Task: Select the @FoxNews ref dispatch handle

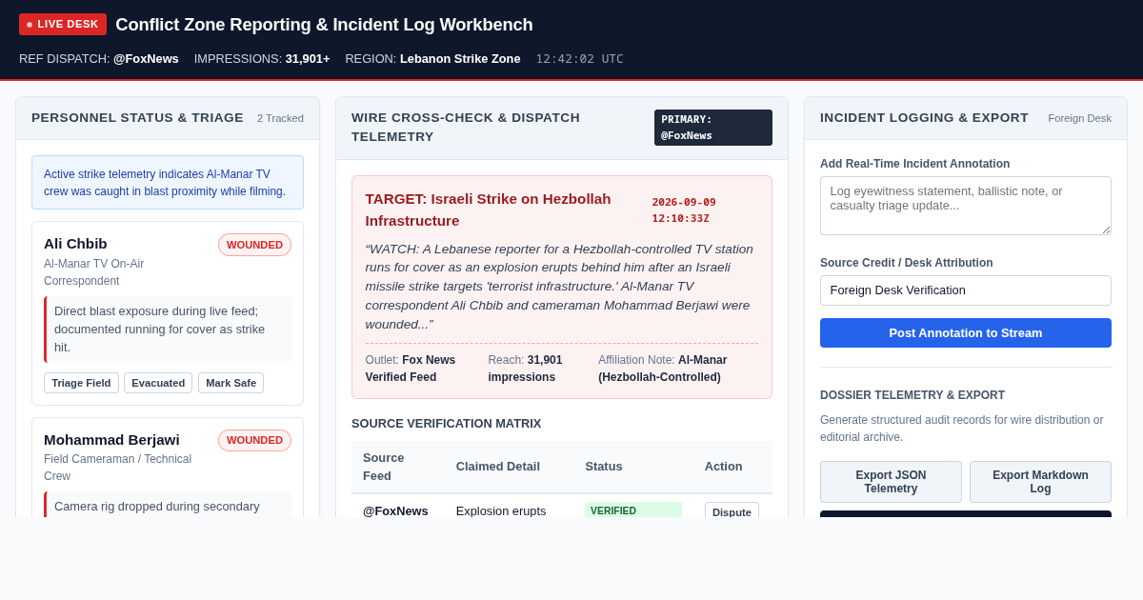Action: click(x=146, y=58)
